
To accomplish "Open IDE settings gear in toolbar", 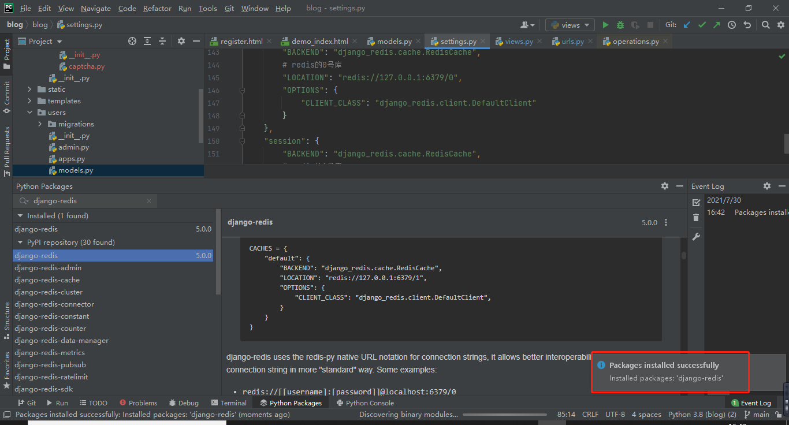I will [x=780, y=25].
